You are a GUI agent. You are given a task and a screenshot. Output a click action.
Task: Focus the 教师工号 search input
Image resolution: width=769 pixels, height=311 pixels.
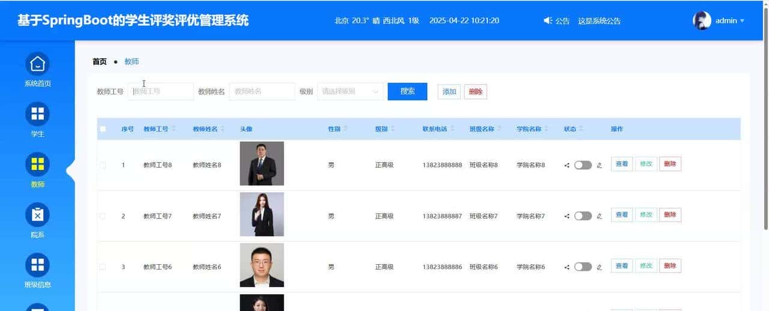click(161, 91)
